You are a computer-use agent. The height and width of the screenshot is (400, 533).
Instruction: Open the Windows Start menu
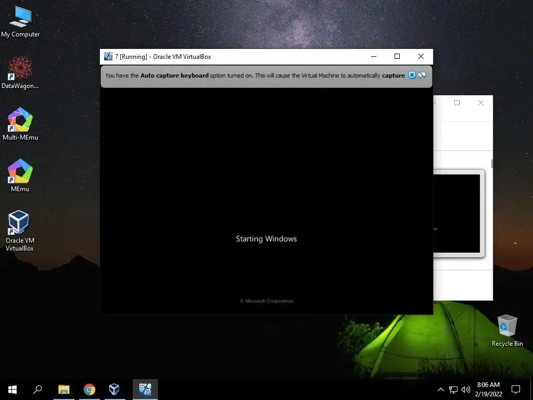12,390
